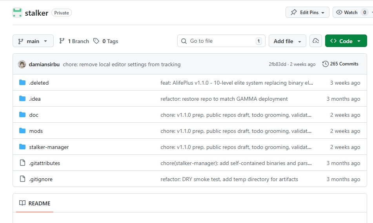
Task: Open the stalker-manager folder
Action: click(49, 147)
